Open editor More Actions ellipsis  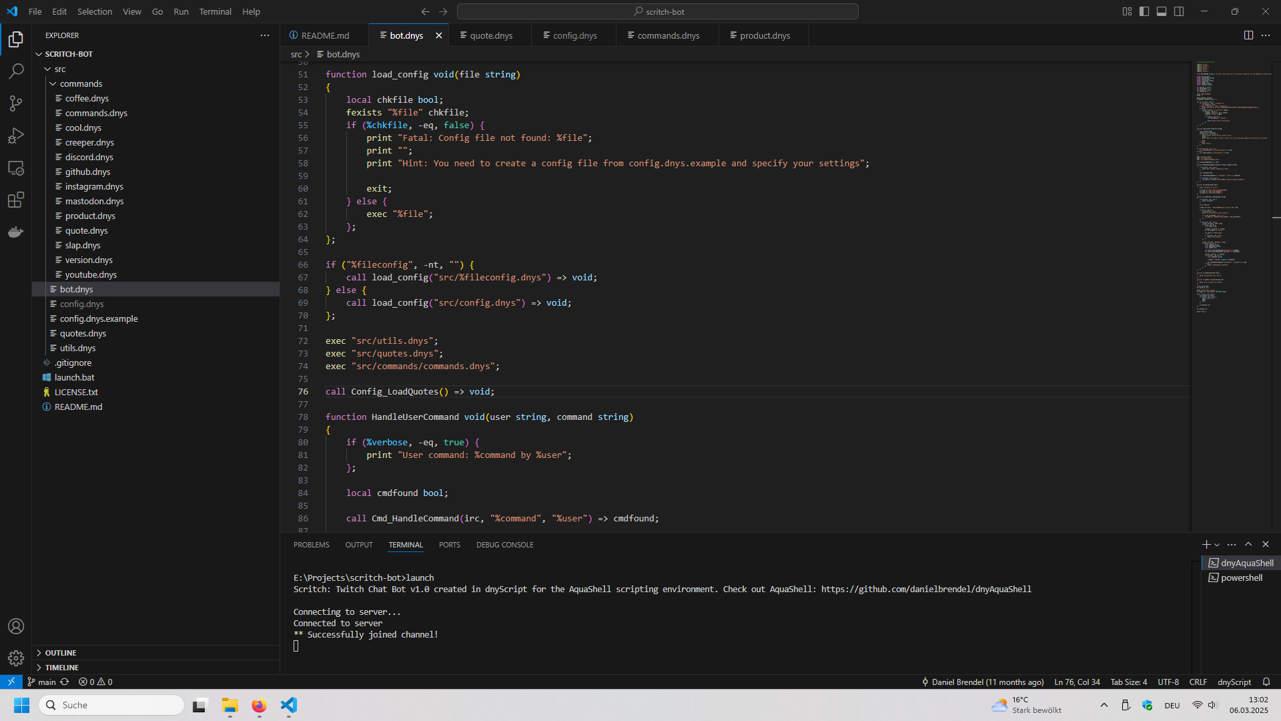[1266, 35]
